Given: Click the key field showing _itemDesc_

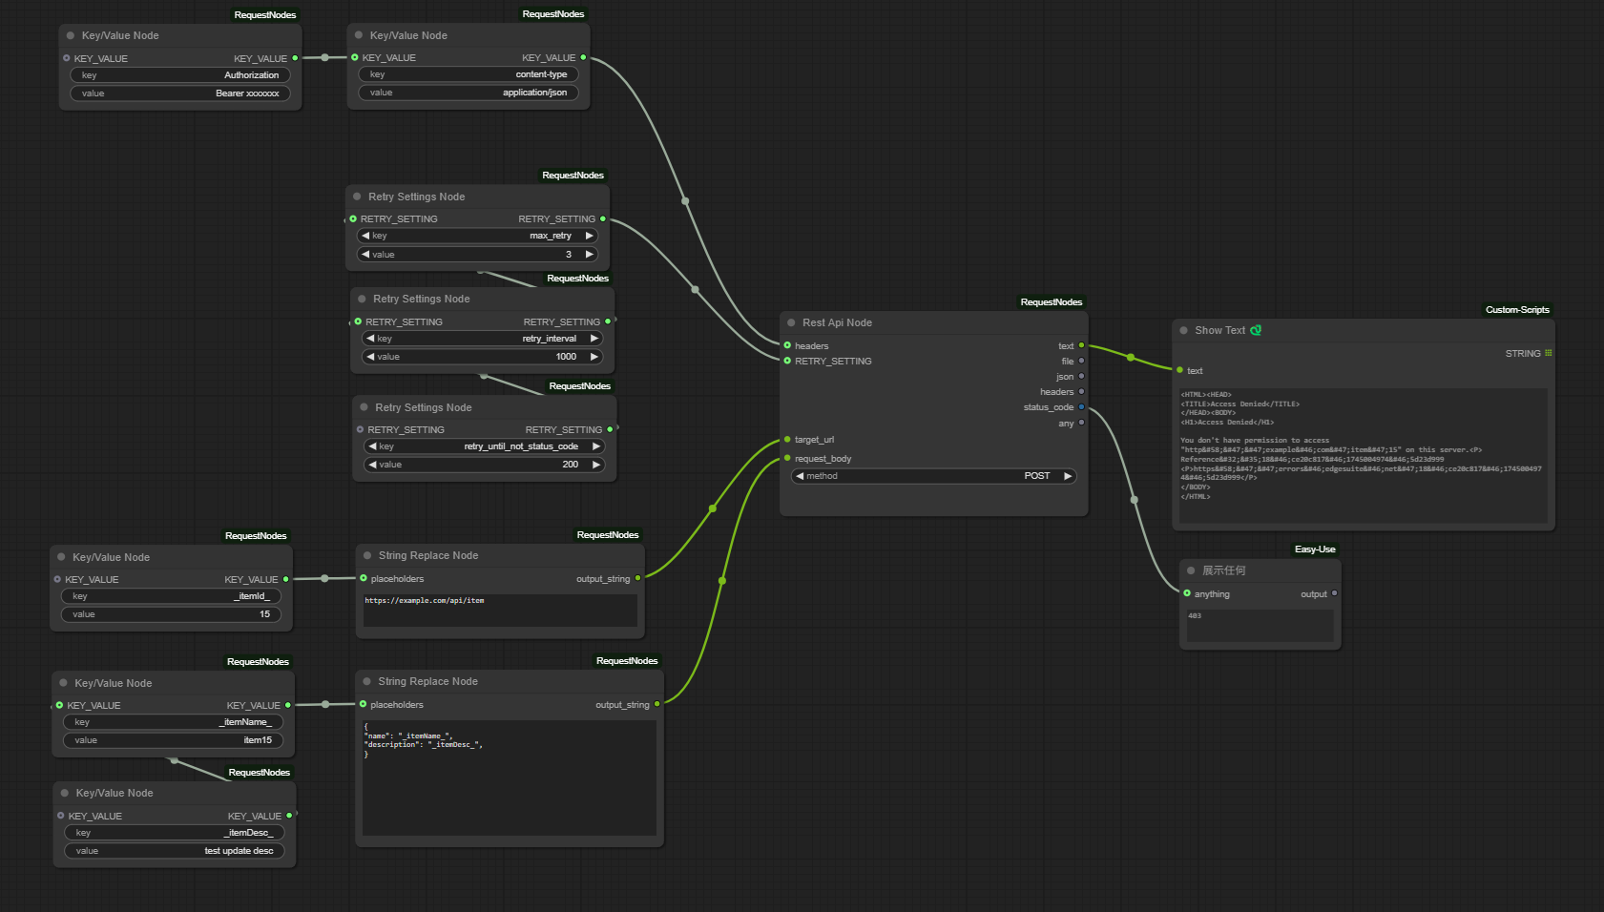Looking at the screenshot, I should 175,833.
